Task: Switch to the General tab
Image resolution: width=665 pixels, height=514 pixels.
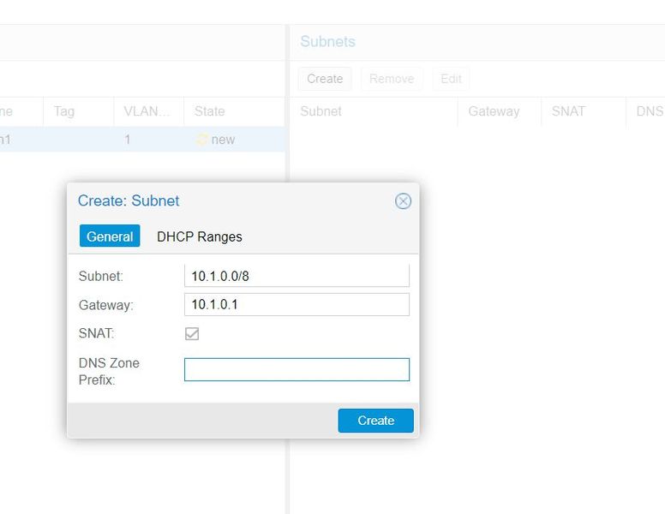Action: pos(110,236)
